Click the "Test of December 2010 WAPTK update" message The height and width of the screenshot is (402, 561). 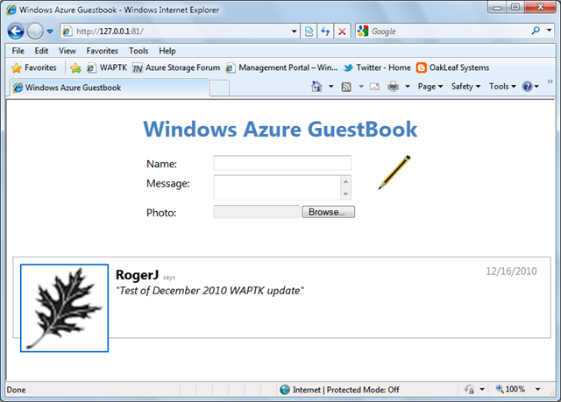point(209,291)
